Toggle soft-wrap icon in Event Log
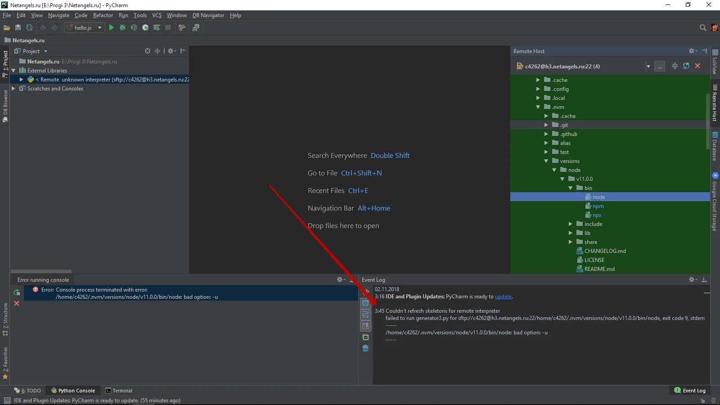 pyautogui.click(x=365, y=315)
